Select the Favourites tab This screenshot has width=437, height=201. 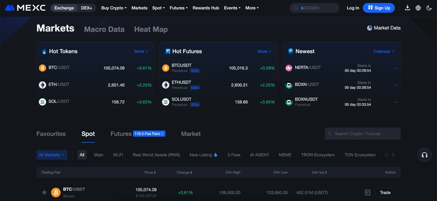[51, 134]
